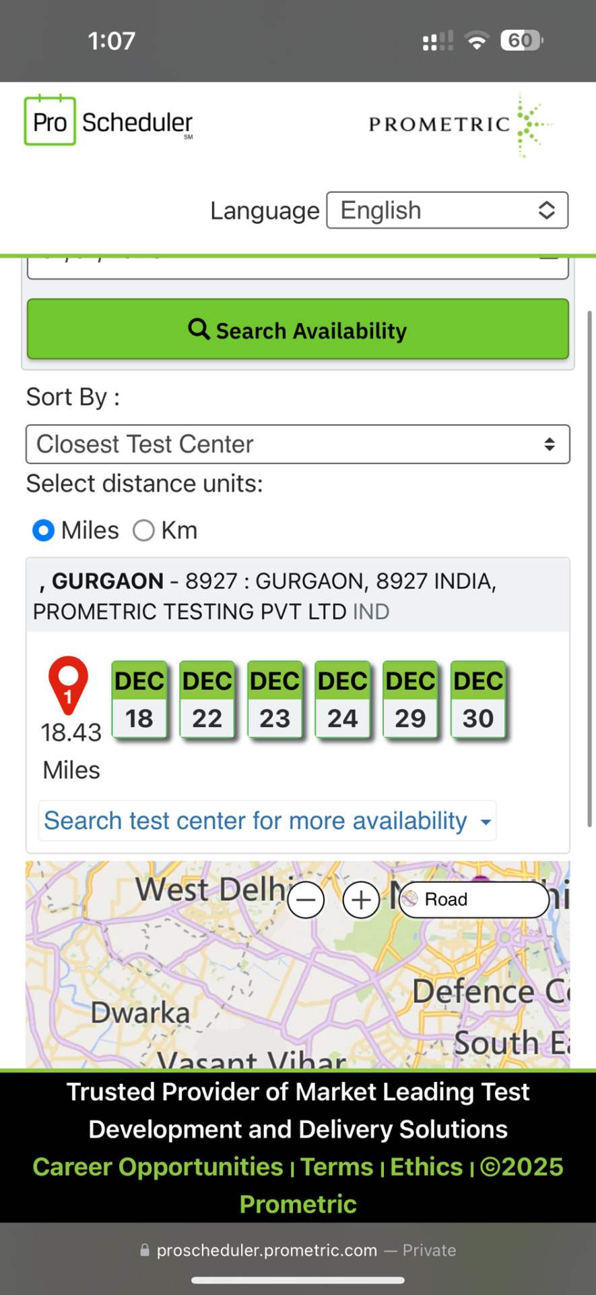
Task: Open the Terms footer link
Action: (x=337, y=1167)
